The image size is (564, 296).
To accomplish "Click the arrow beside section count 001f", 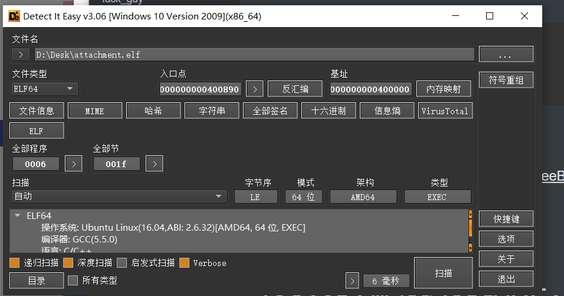I will pos(154,164).
